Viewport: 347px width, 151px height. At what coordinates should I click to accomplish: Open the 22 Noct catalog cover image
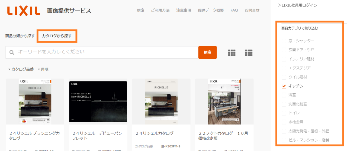click(224, 102)
